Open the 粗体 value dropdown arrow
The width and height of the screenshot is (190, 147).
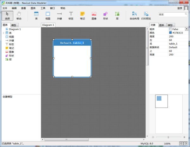click(187, 29)
